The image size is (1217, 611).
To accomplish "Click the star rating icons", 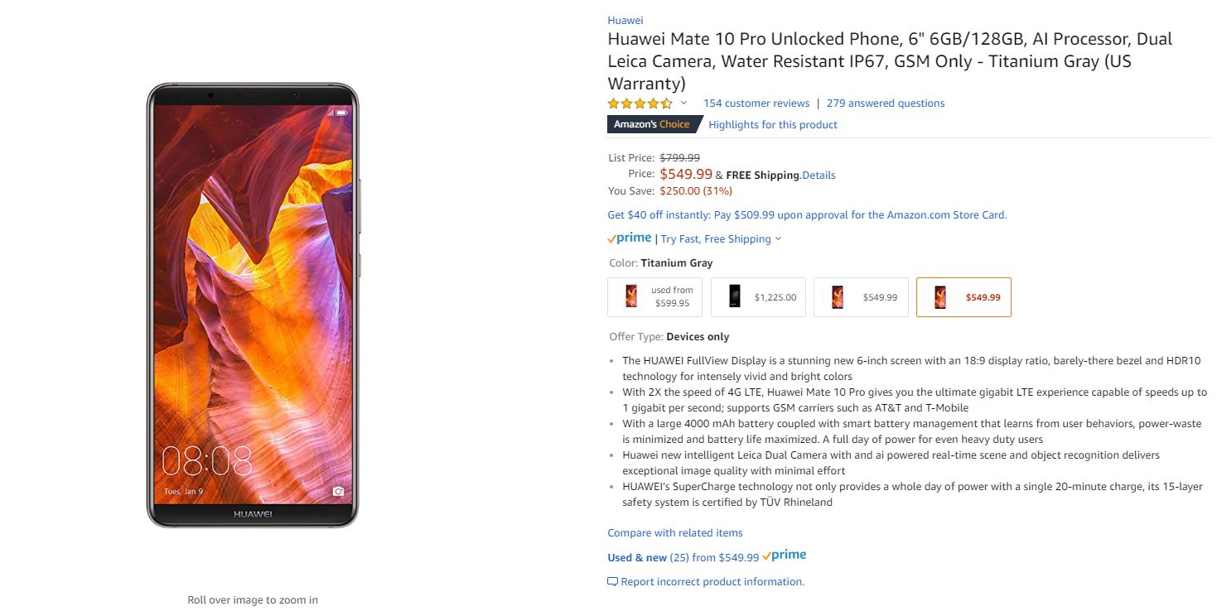I will tap(640, 103).
